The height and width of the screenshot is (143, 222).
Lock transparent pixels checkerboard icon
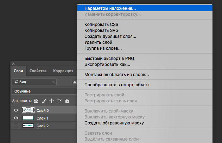(36, 101)
